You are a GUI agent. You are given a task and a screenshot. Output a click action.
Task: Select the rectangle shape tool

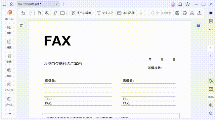tap(63, 13)
